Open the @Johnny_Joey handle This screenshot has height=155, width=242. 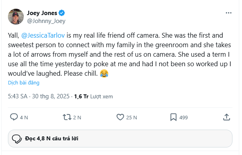tap(46, 21)
